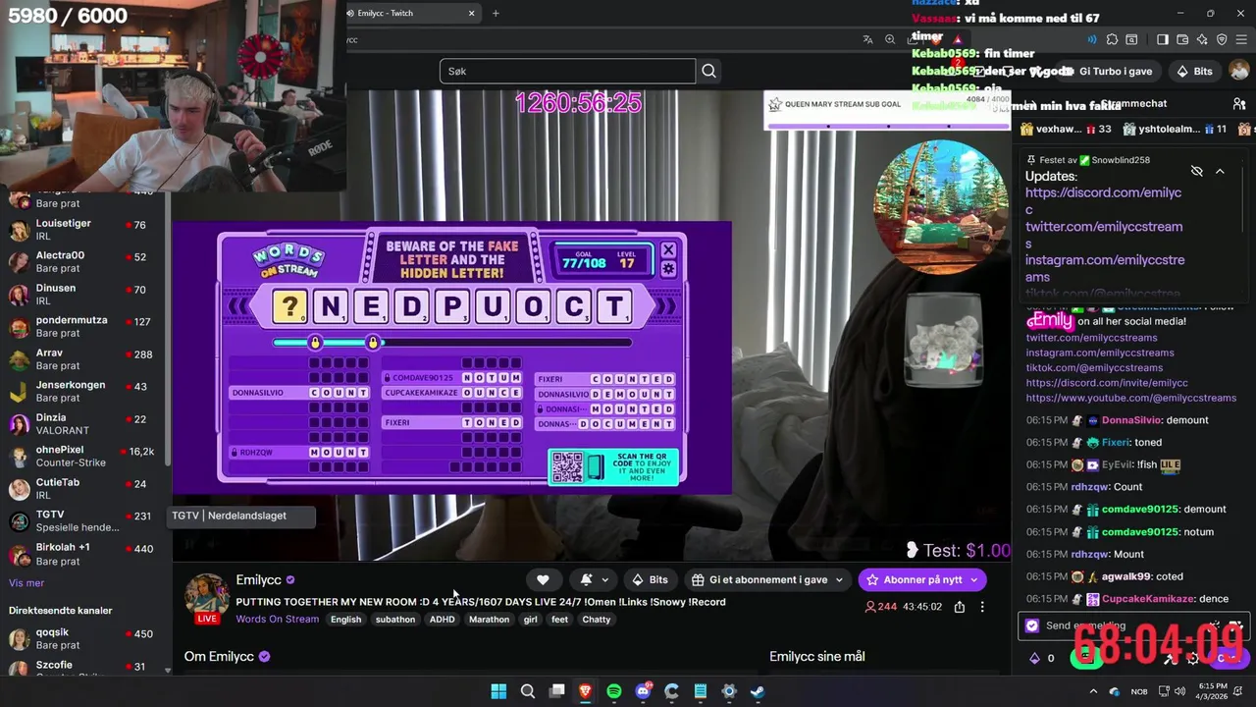Open the browser hamburger menu
1256x707 pixels.
point(1241,39)
